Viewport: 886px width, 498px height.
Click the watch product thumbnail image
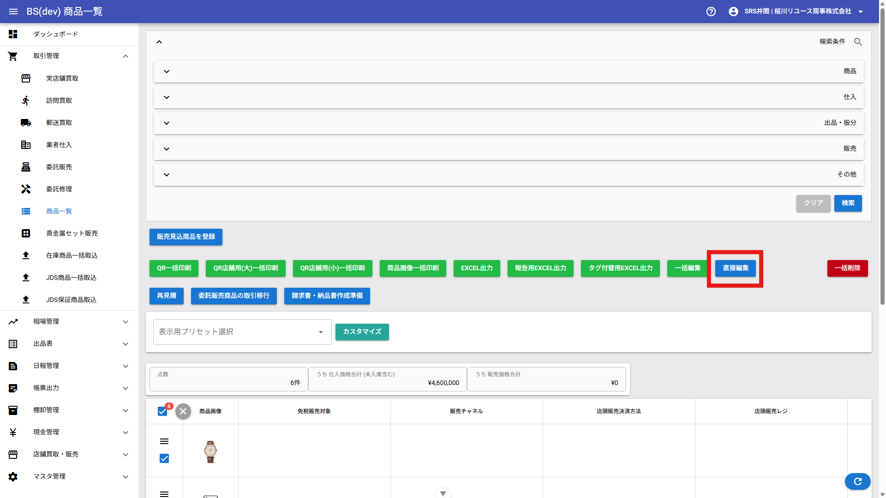pos(210,451)
